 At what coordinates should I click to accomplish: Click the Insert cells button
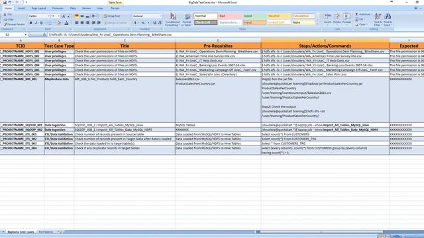327,19
